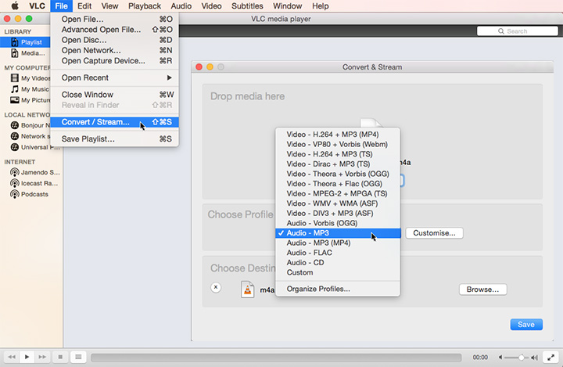Select Video - WMV + WMA (ASF) profile
This screenshot has height=367, width=563.
[x=338, y=203]
